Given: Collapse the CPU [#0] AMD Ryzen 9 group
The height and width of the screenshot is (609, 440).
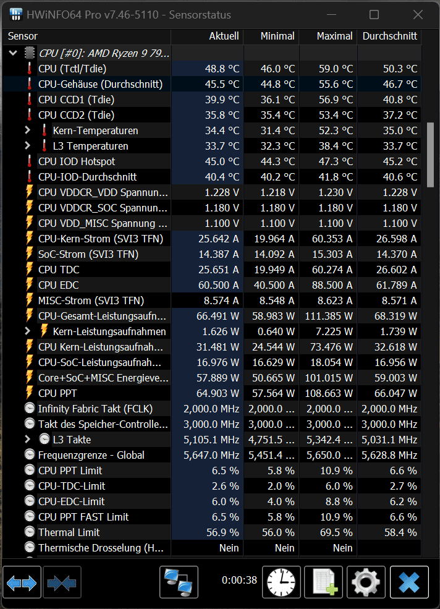Looking at the screenshot, I should 13,53.
